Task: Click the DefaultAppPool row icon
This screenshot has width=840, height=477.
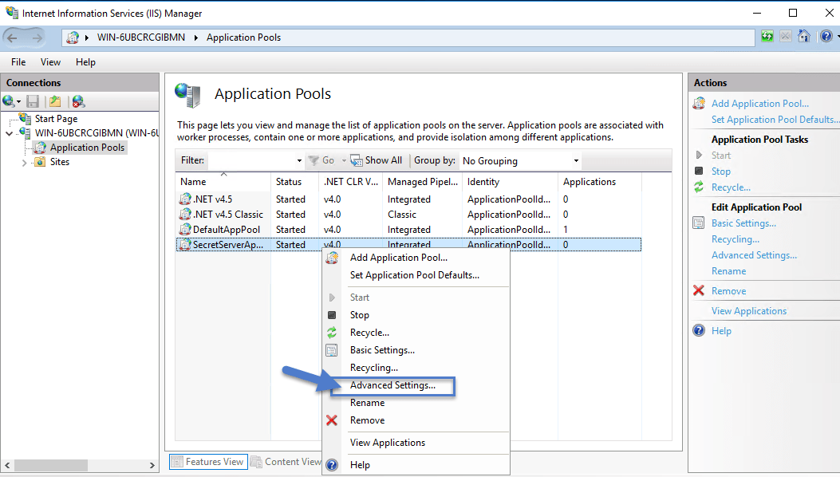Action: click(x=185, y=230)
